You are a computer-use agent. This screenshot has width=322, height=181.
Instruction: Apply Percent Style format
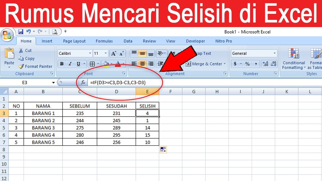coord(248,64)
